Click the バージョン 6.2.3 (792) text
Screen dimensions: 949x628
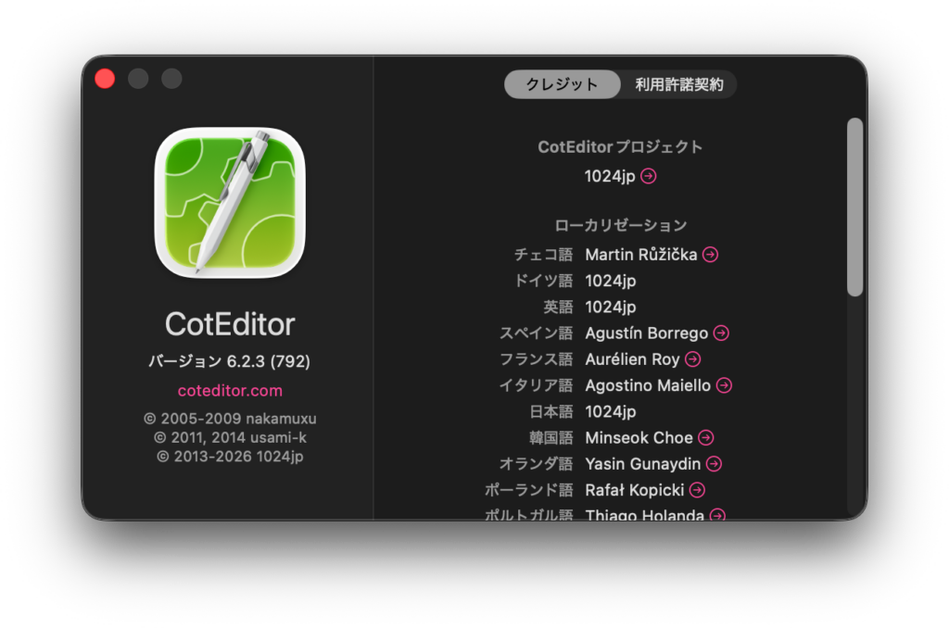pyautogui.click(x=230, y=361)
